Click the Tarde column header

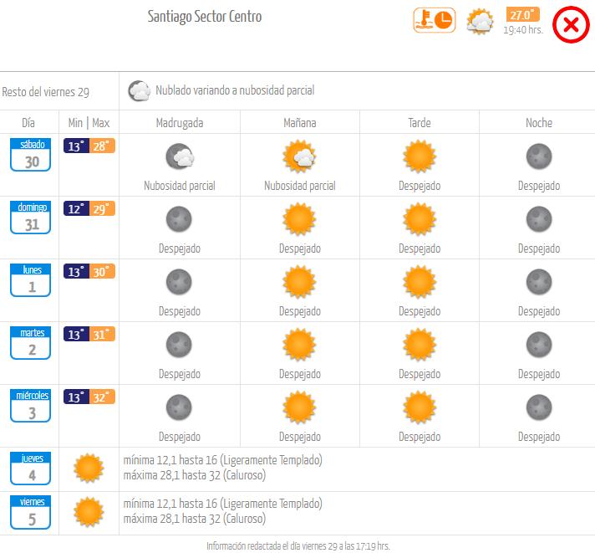tap(420, 123)
